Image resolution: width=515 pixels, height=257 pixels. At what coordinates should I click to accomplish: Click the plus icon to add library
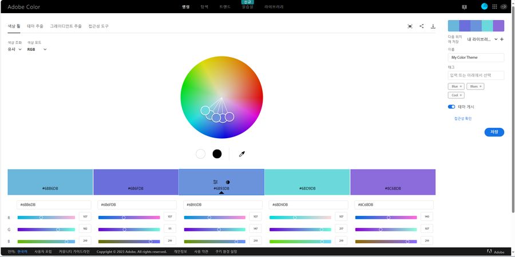[501, 39]
